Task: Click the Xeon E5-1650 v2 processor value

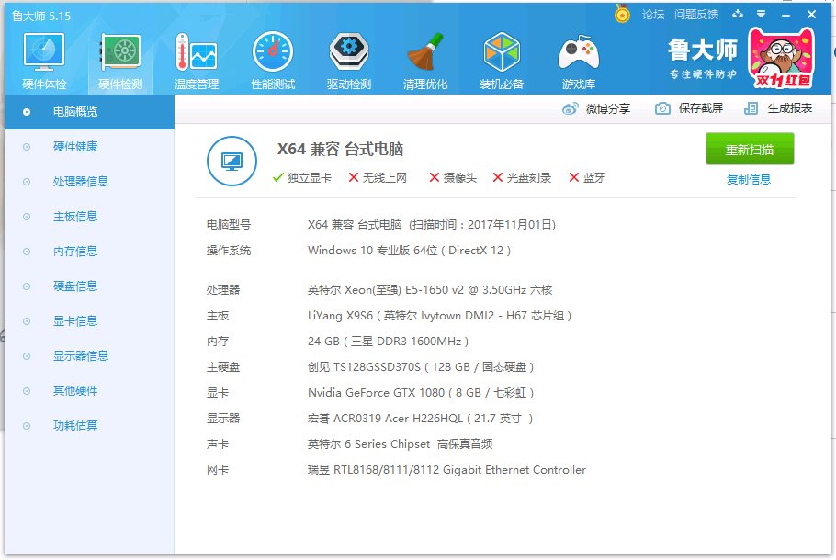Action: [x=430, y=290]
